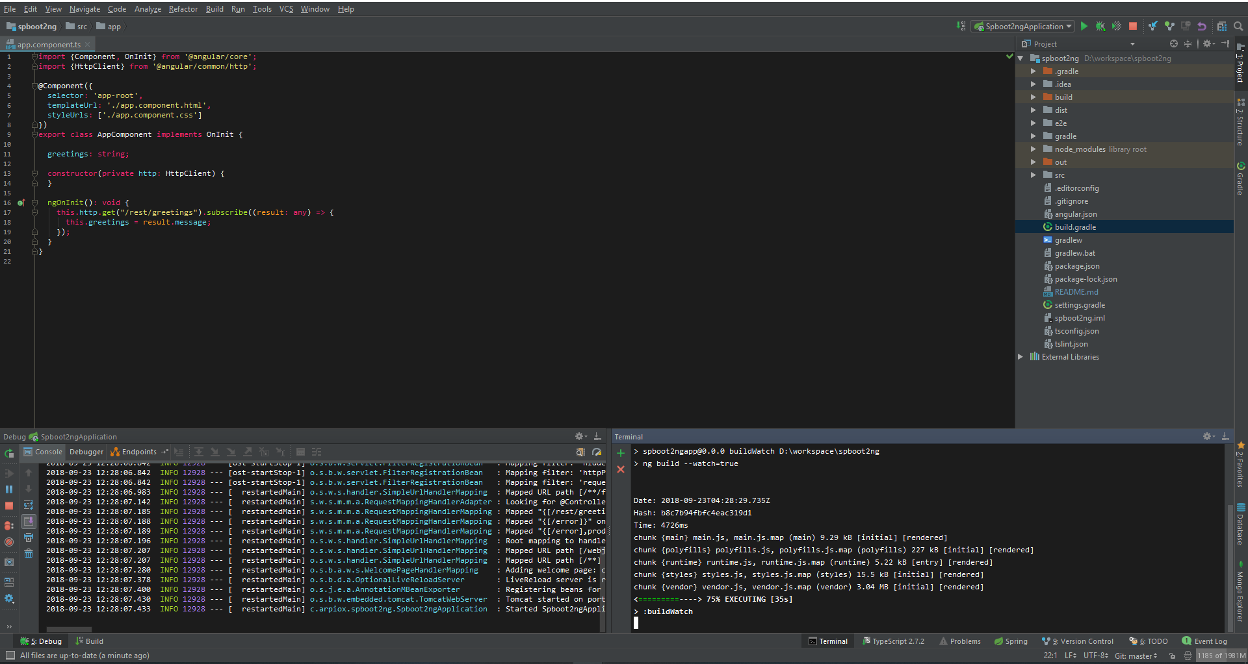Toggle the Structure side tool window

[1241, 122]
